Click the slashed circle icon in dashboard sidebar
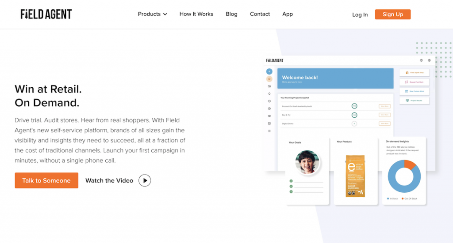This screenshot has height=243, width=453. click(269, 108)
